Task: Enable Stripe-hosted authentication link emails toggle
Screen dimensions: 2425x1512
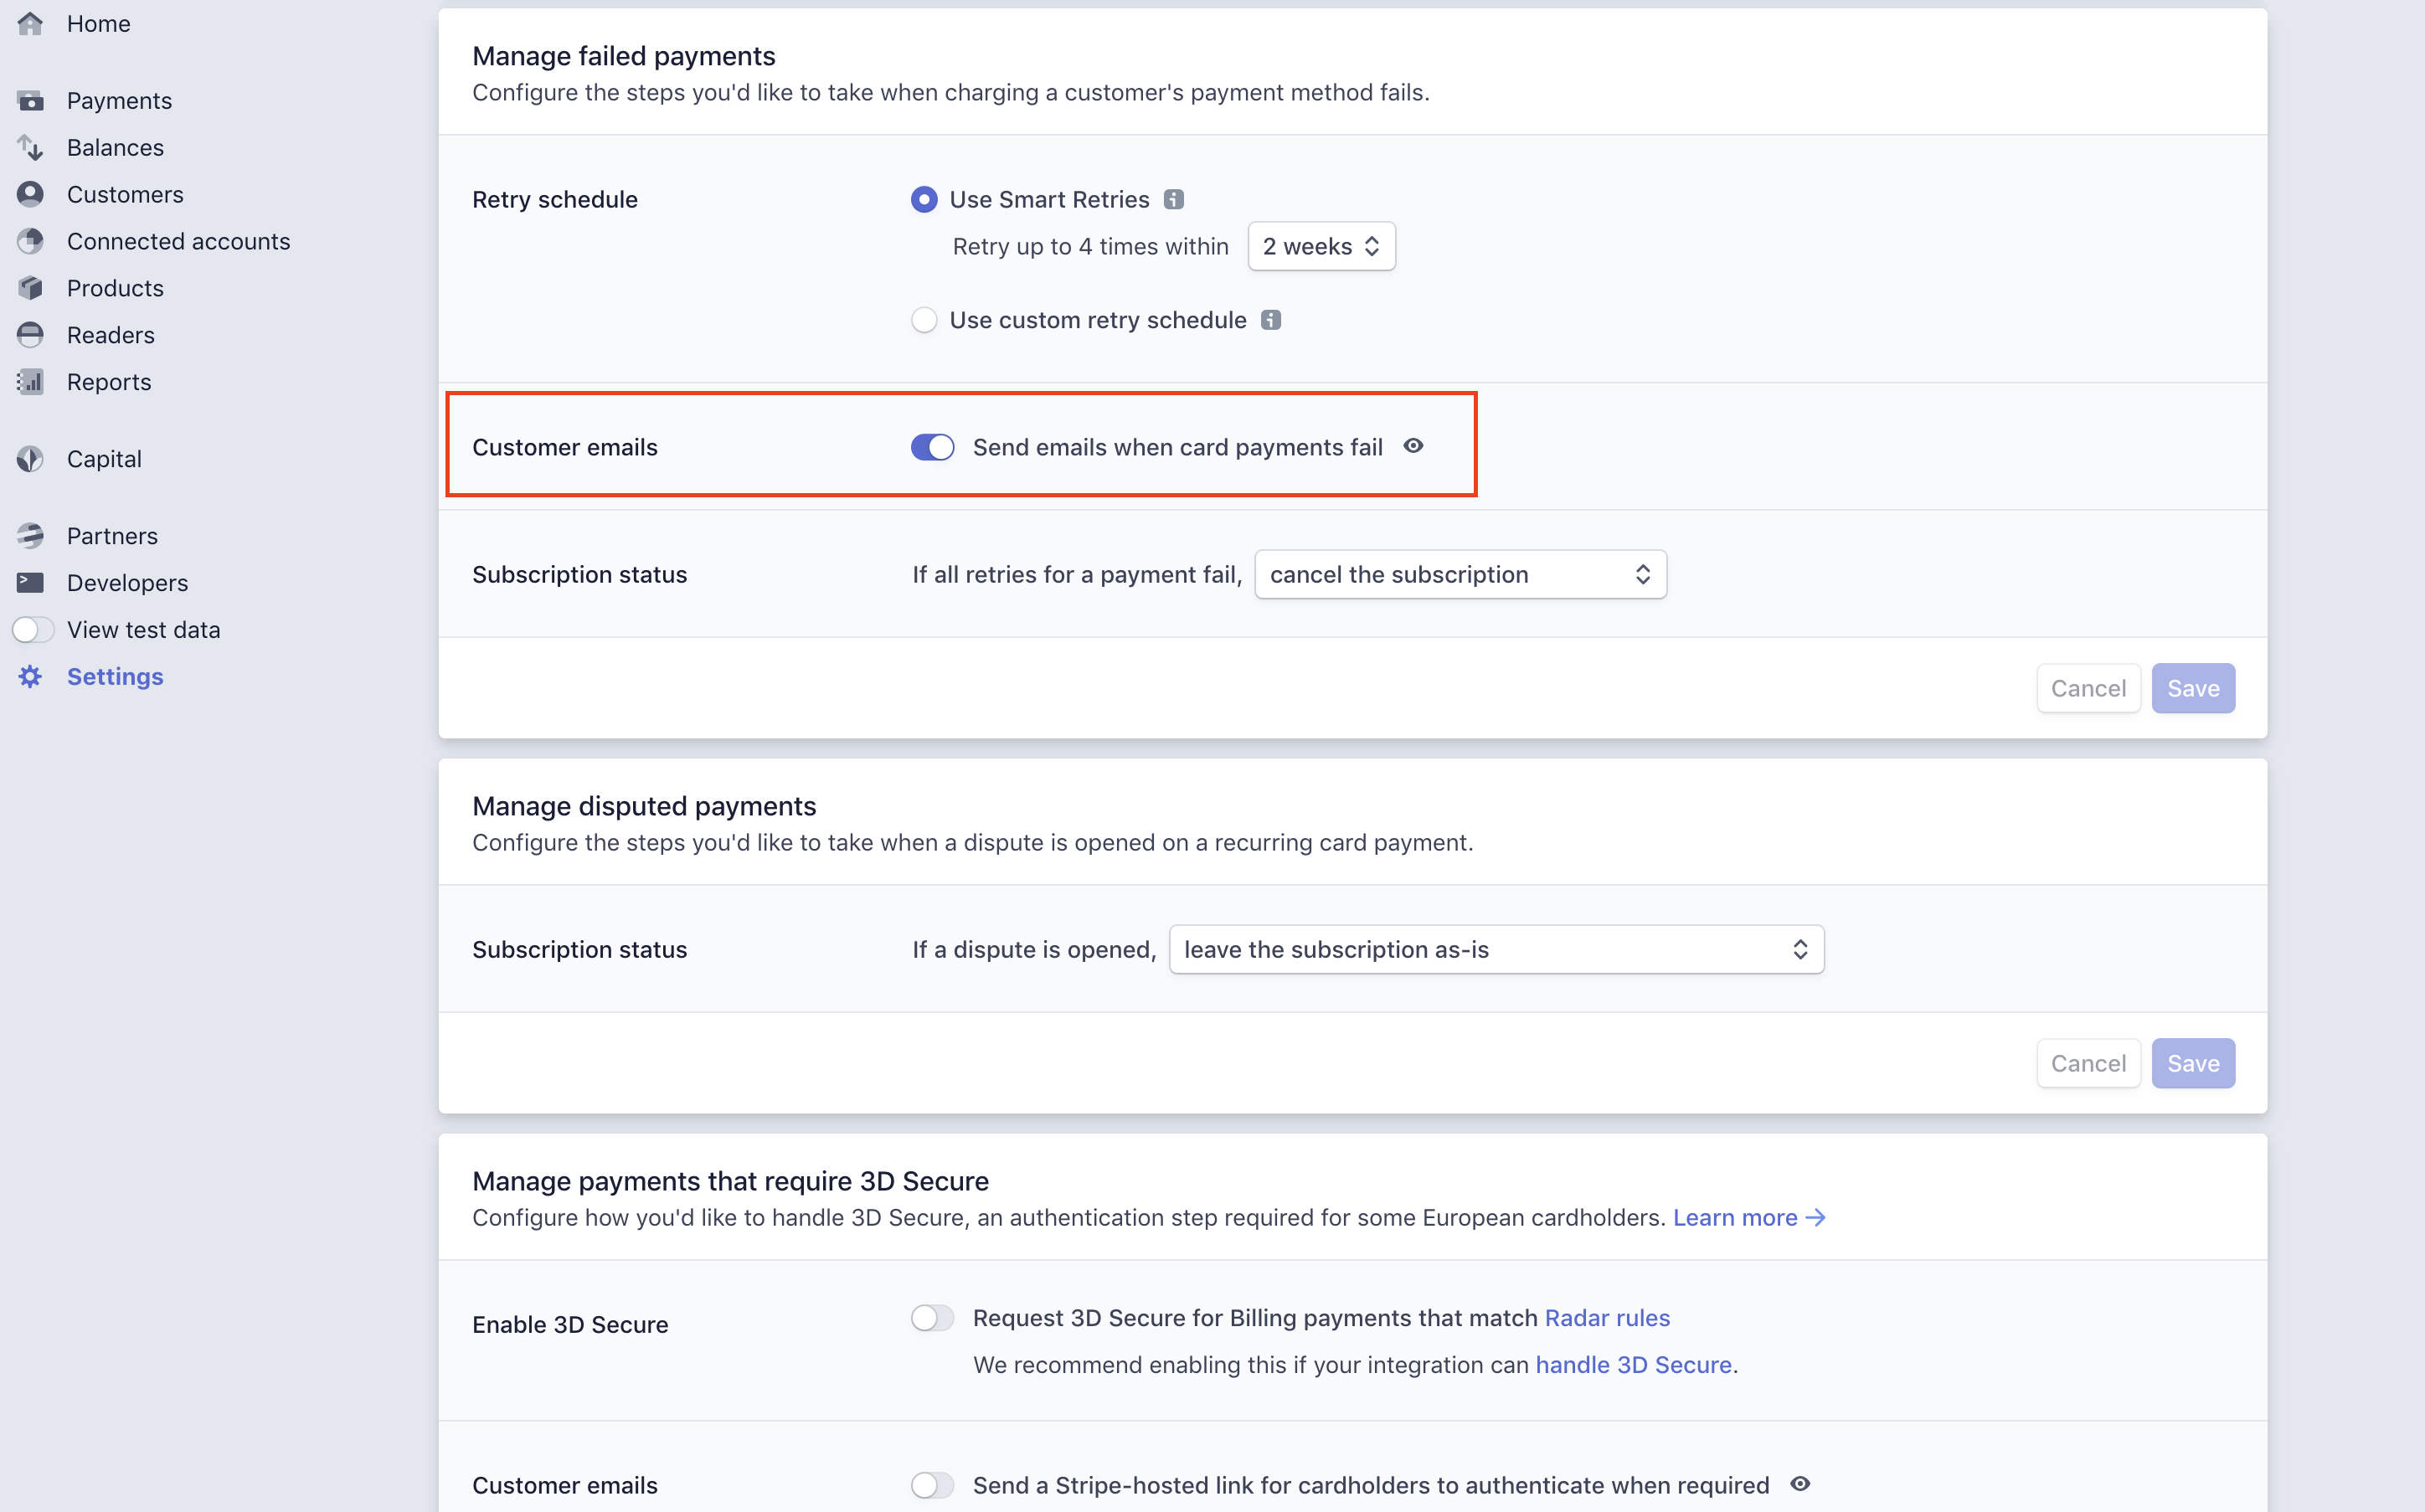Action: pos(932,1485)
